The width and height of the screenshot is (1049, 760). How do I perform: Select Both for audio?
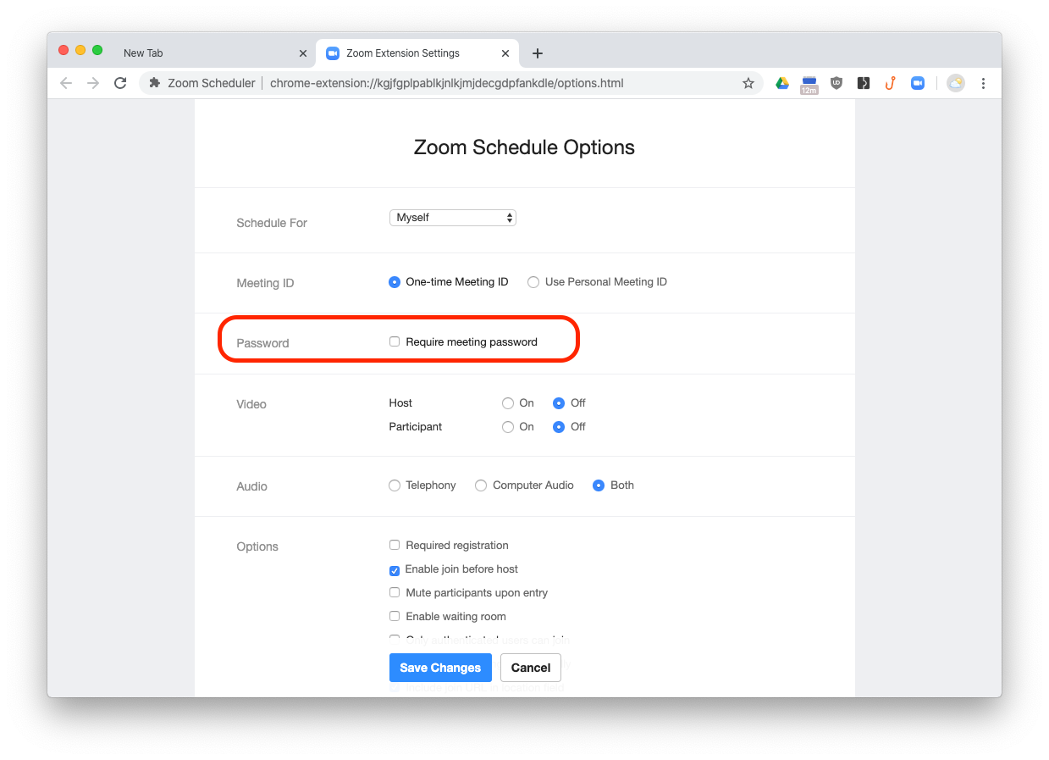coord(599,485)
